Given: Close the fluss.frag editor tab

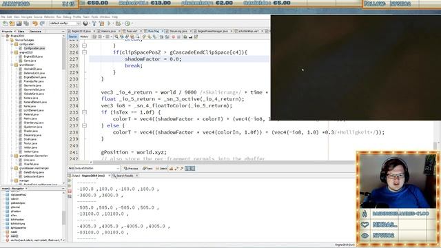Looking at the screenshot, I should click(x=163, y=31).
